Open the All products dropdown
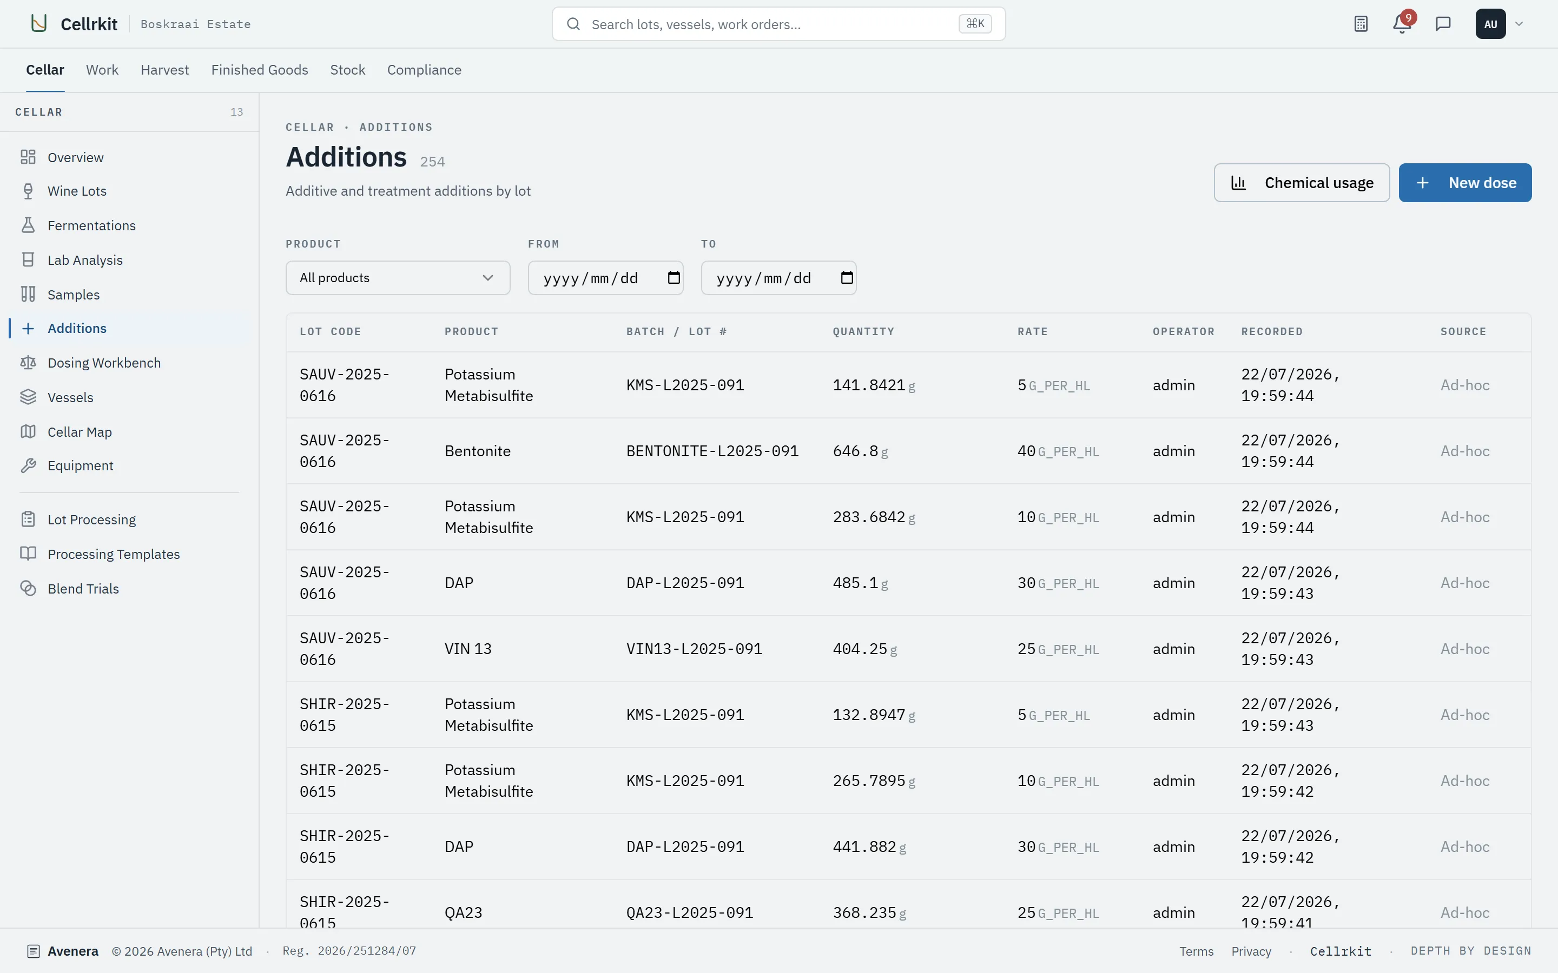Screen dimensions: 1558x973 398,278
